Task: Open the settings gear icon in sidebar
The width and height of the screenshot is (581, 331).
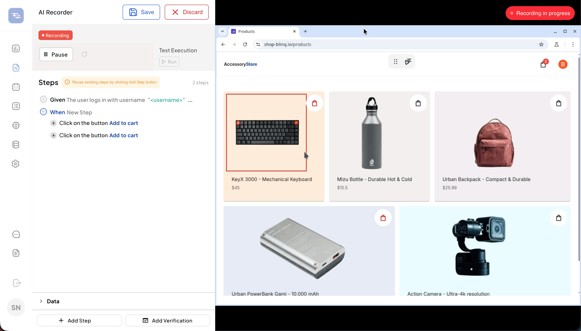Action: pyautogui.click(x=16, y=164)
